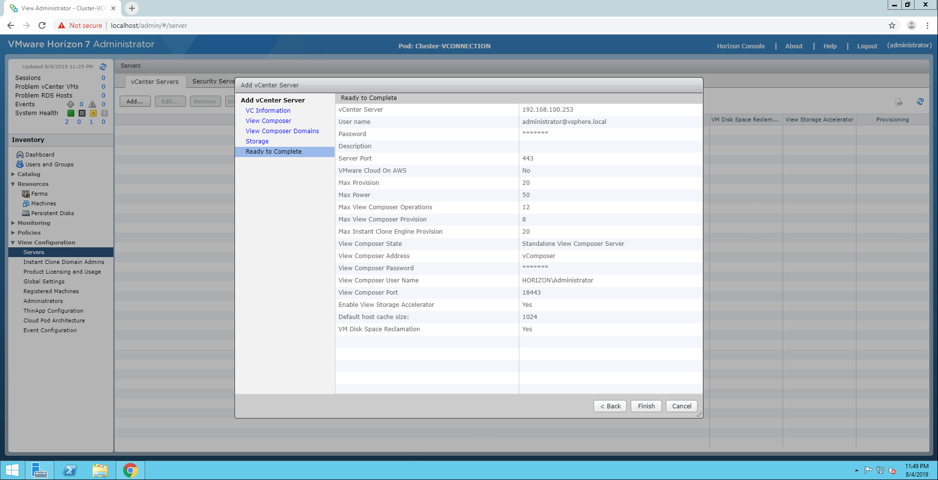Refresh the sidebar status panel

pos(103,67)
